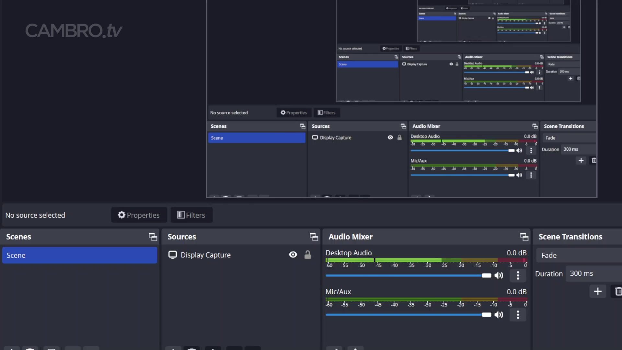Pop out the main Audio Mixer dock
This screenshot has width=622, height=350.
(x=524, y=237)
